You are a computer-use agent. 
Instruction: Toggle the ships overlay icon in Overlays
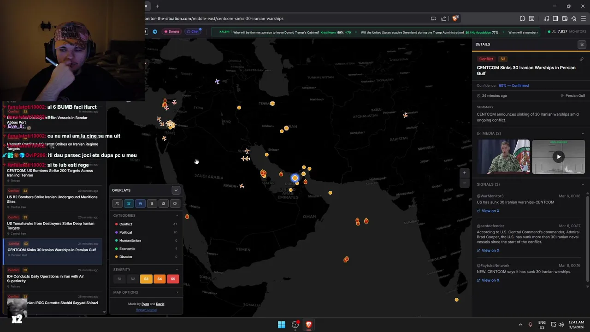tap(140, 203)
